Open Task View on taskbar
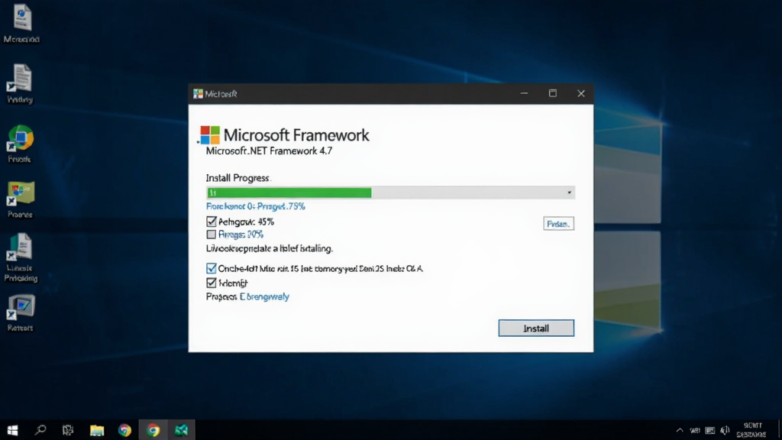 [x=68, y=430]
